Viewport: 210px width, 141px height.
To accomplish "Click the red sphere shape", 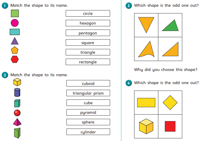I will [17, 113].
